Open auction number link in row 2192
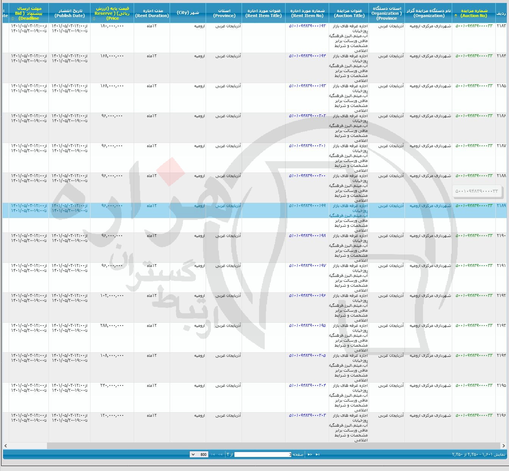 tap(474, 296)
